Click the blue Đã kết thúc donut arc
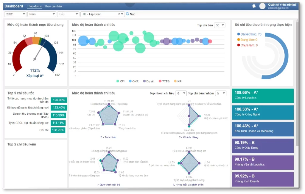 click(286, 56)
